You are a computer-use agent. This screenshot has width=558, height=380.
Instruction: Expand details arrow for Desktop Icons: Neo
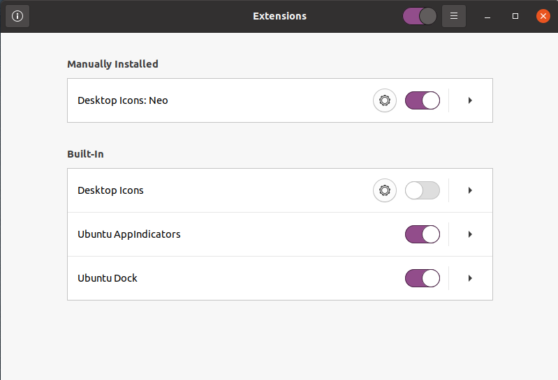[470, 100]
